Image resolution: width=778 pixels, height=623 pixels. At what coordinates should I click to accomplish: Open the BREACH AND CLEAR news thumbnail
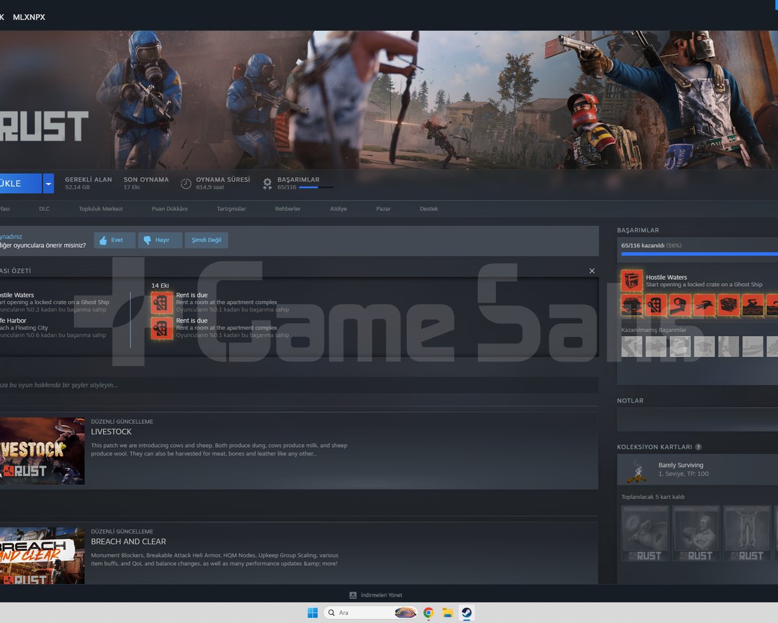[42, 556]
